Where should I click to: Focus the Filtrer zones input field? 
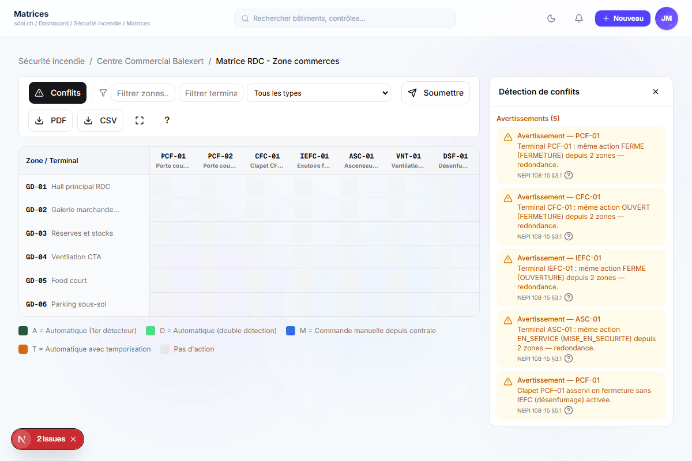click(x=143, y=93)
